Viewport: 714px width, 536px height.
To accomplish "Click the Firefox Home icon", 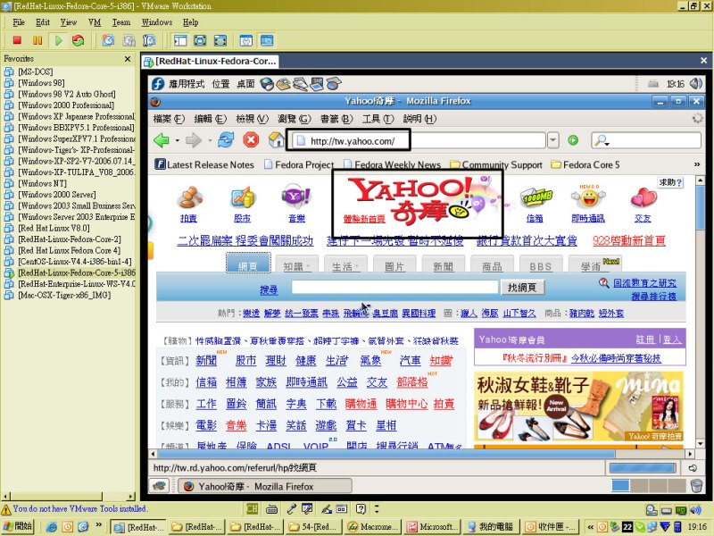I will 276,140.
